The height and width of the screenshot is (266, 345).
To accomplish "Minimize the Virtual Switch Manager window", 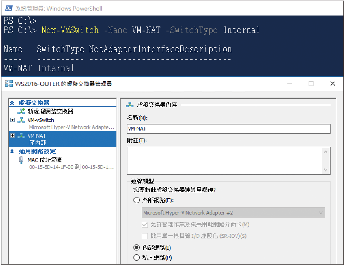I will 290,84.
